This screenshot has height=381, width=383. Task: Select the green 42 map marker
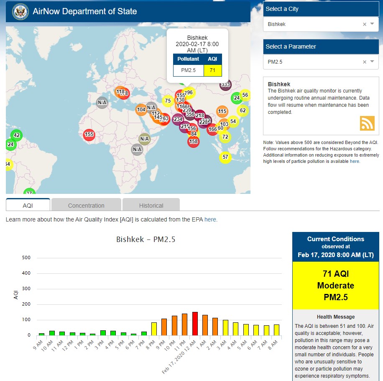pyautogui.click(x=16, y=135)
